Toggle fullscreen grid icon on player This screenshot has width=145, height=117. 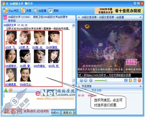click(135, 80)
